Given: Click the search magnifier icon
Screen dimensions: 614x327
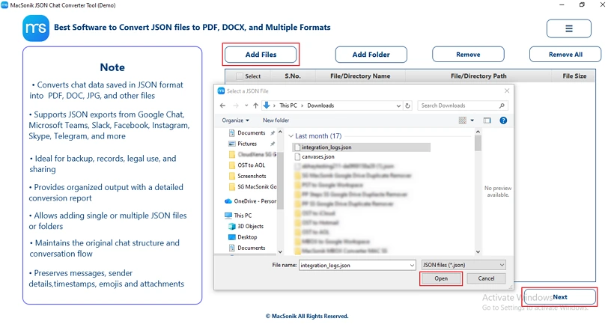Looking at the screenshot, I should (x=502, y=106).
